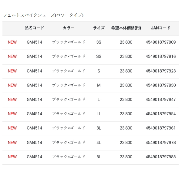Select the NEW badge in the 5L row
Image resolution: width=182 pixels, height=182 pixels.
[12, 157]
